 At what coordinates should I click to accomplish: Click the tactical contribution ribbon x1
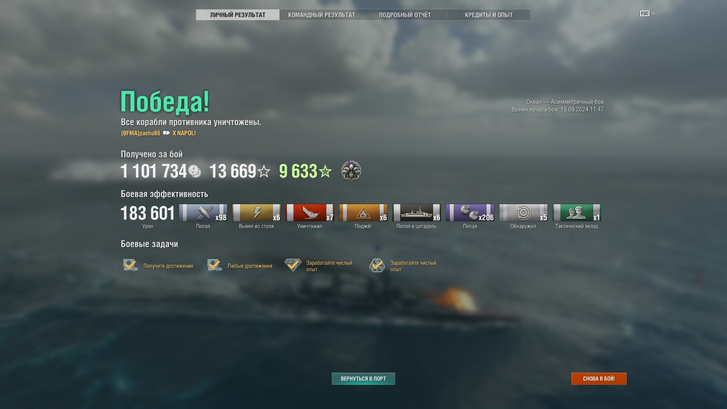coord(577,212)
